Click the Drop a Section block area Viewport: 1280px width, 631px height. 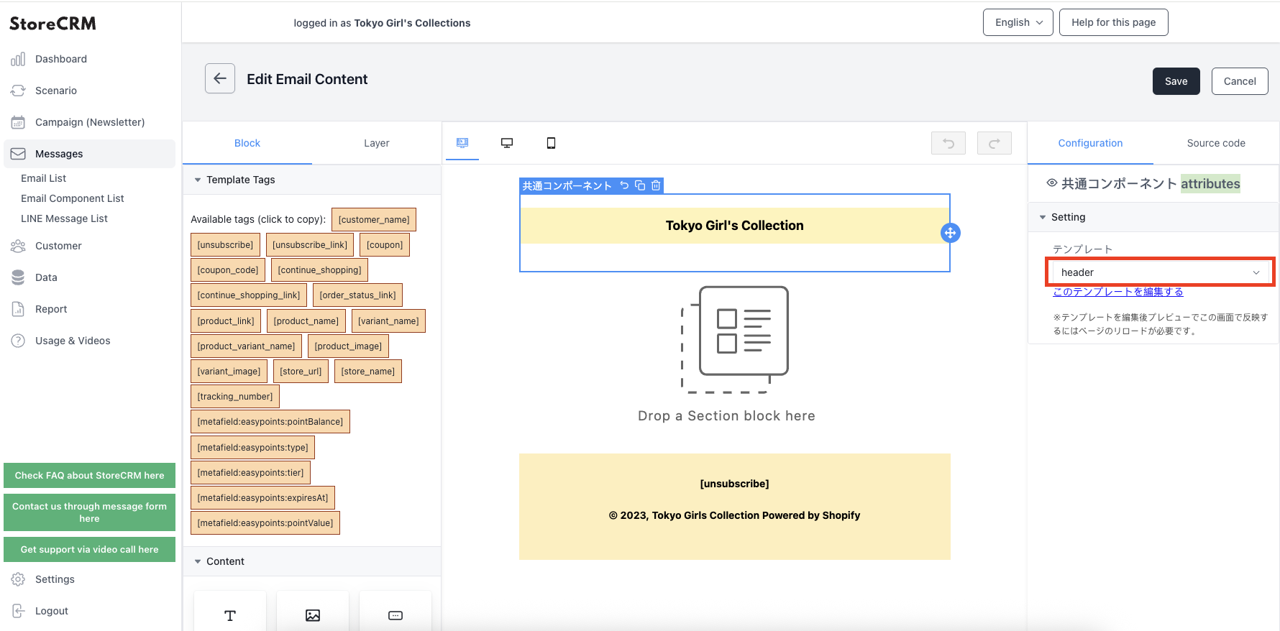point(734,354)
